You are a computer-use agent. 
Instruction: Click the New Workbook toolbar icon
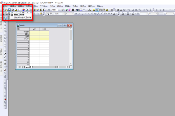pos(10,10)
